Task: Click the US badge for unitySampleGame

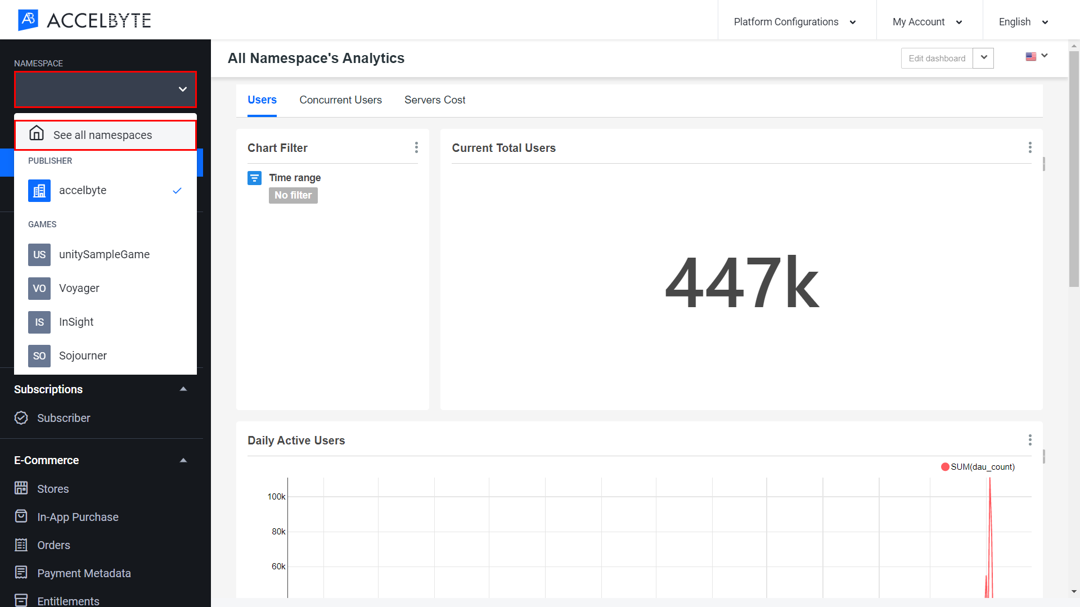Action: 39,255
